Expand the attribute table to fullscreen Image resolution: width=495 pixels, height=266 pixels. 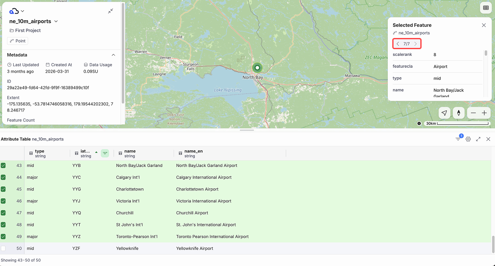[478, 139]
